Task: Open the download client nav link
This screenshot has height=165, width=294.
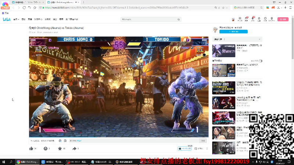Action: point(72,19)
